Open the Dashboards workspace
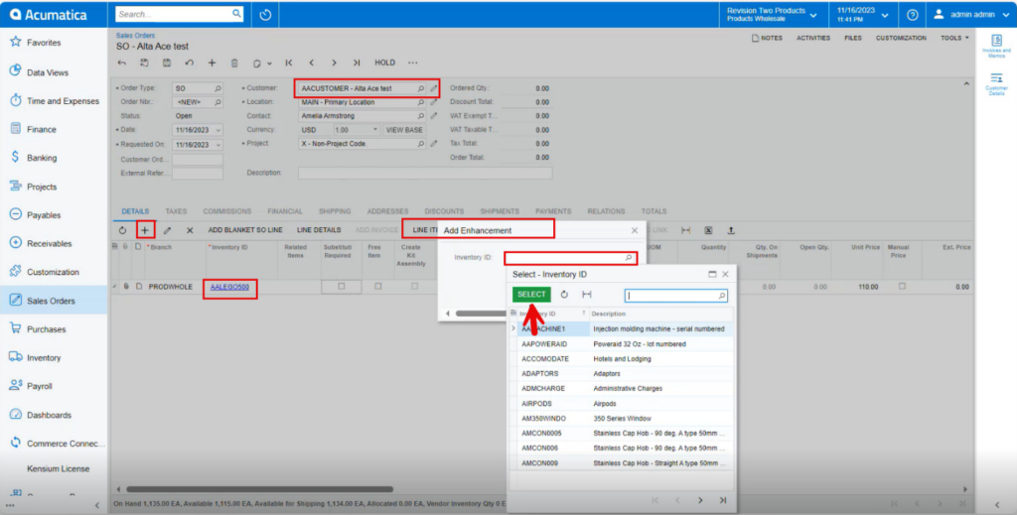 (49, 415)
